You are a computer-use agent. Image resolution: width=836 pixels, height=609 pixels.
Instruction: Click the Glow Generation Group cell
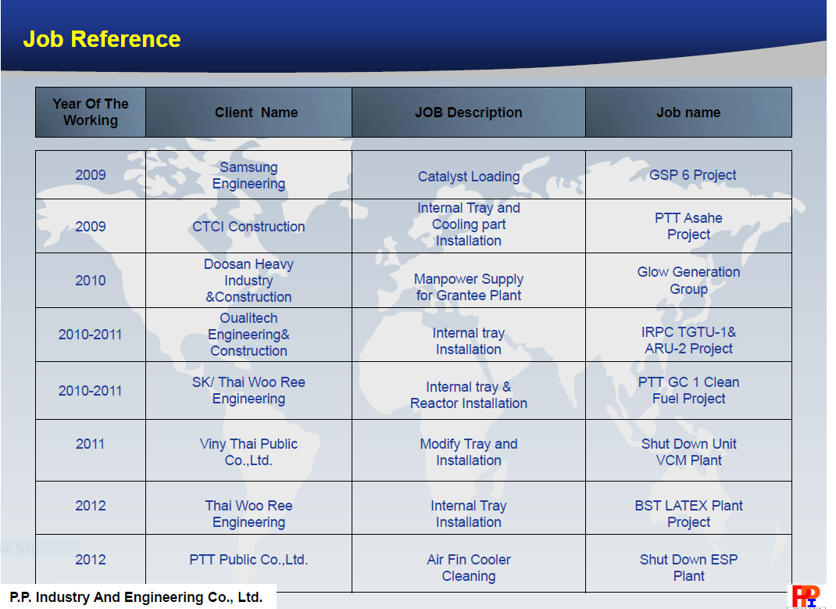coord(688,281)
